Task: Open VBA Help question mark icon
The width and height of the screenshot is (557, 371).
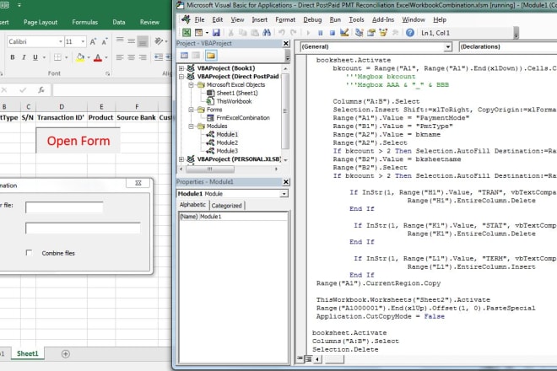Action: coord(410,33)
